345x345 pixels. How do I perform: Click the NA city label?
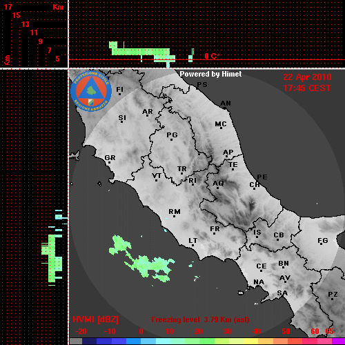tap(259, 282)
